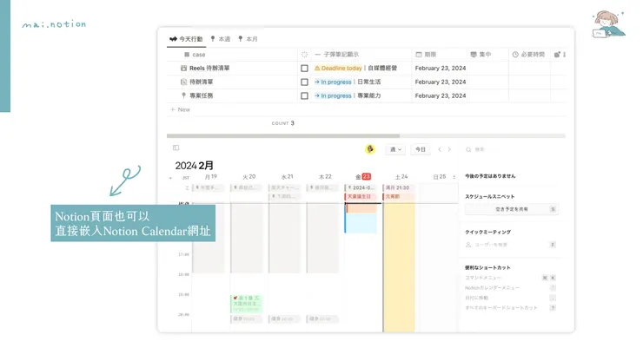Click February 23, 2024 in 專案任務 row
The image size is (643, 361).
click(441, 95)
